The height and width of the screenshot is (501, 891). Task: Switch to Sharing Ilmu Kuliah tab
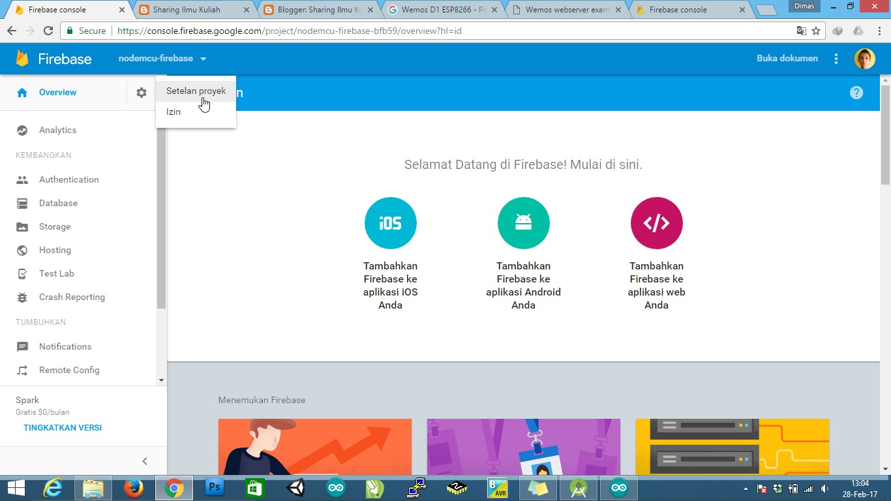[194, 10]
